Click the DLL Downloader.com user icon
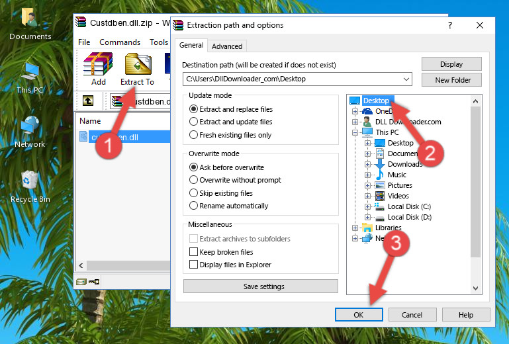This screenshot has width=509, height=344. (367, 122)
